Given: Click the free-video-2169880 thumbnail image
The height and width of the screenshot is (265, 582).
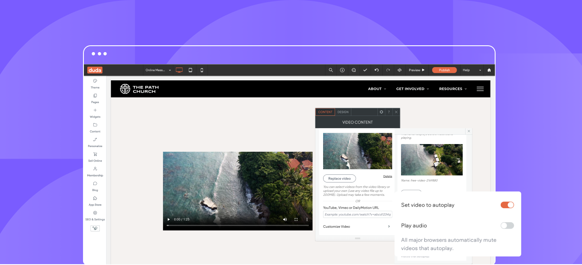Looking at the screenshot, I should click(432, 159).
